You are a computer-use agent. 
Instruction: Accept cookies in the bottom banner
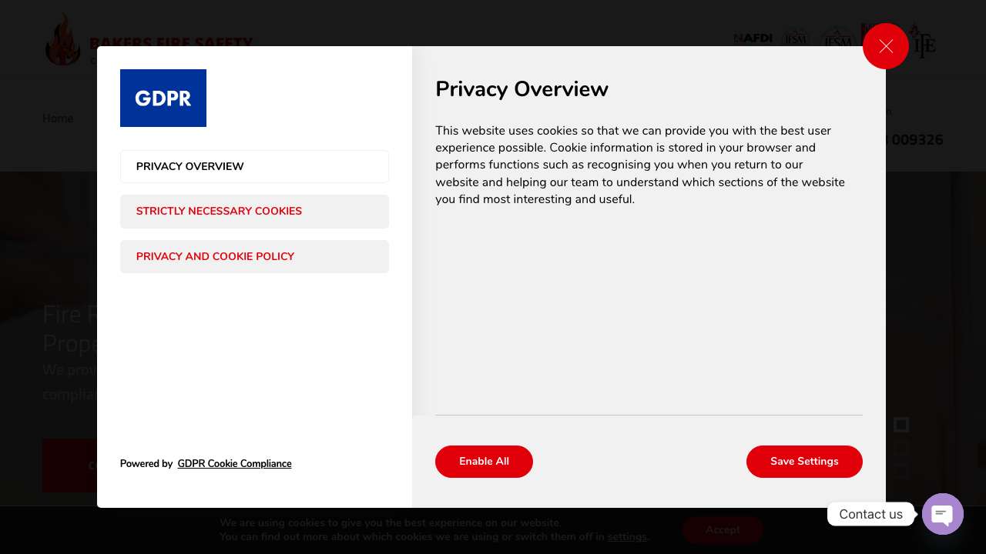pyautogui.click(x=722, y=529)
